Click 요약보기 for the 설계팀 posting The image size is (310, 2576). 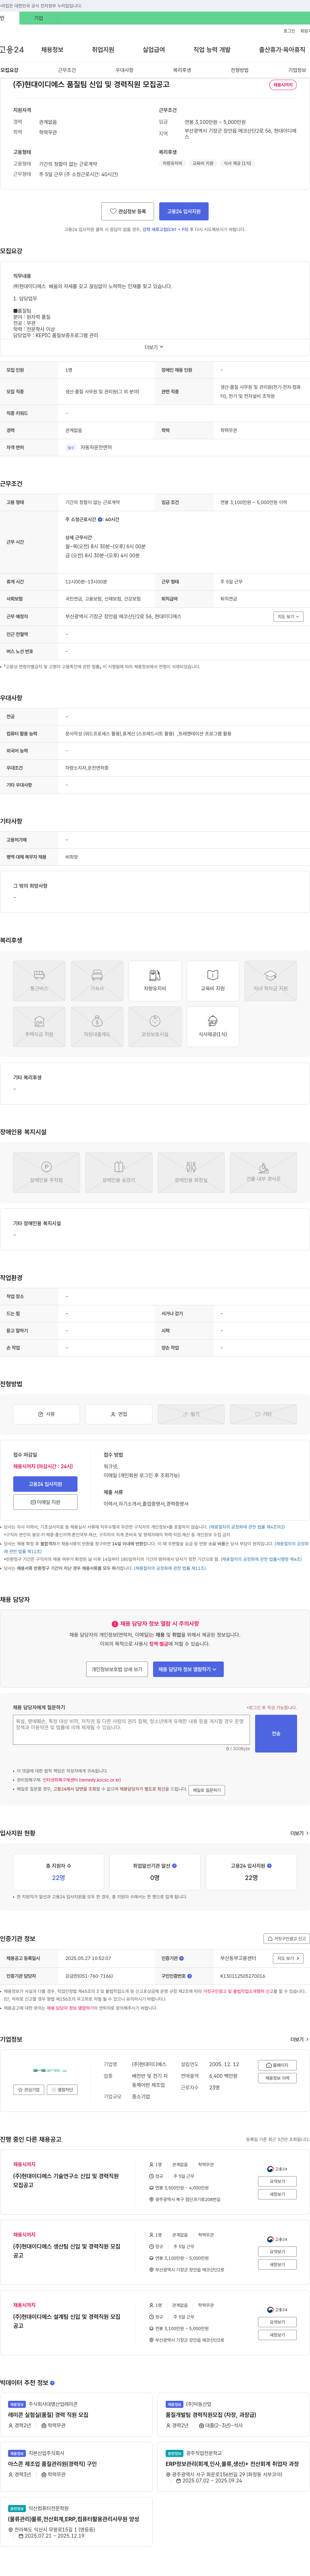point(277,2322)
